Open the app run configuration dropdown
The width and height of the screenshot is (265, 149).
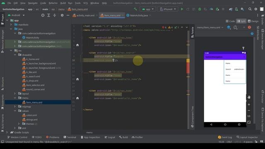click(148, 9)
